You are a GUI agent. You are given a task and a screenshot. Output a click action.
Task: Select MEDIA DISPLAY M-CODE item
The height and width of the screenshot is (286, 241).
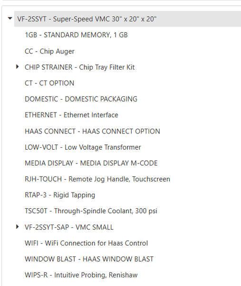pyautogui.click(x=91, y=163)
